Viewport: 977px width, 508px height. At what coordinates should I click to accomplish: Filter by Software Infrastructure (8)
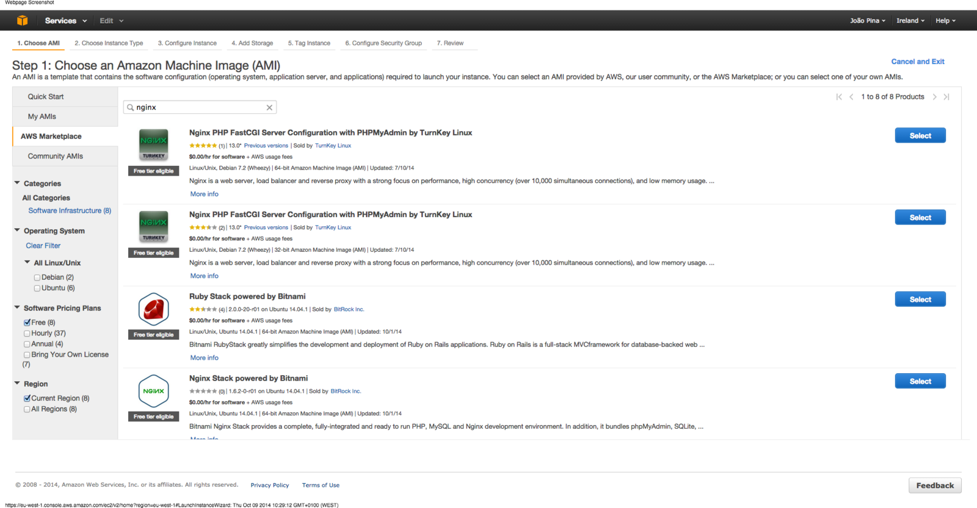point(70,210)
